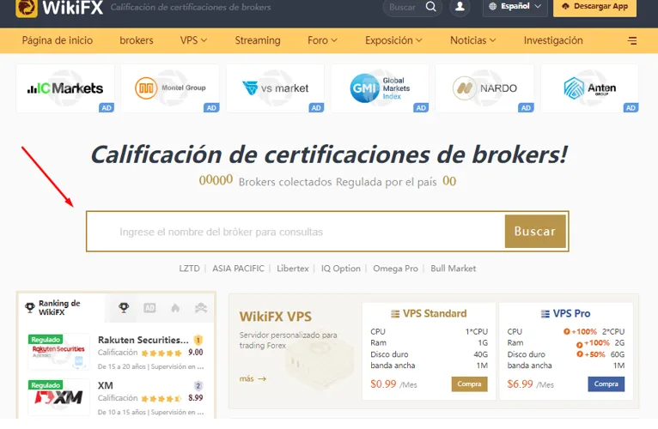The image size is (658, 429).
Task: Select the skull blacklist ranking icon
Action: pyautogui.click(x=201, y=308)
